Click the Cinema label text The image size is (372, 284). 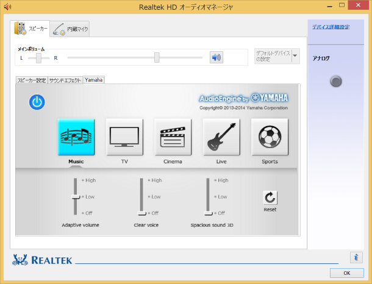(x=173, y=162)
